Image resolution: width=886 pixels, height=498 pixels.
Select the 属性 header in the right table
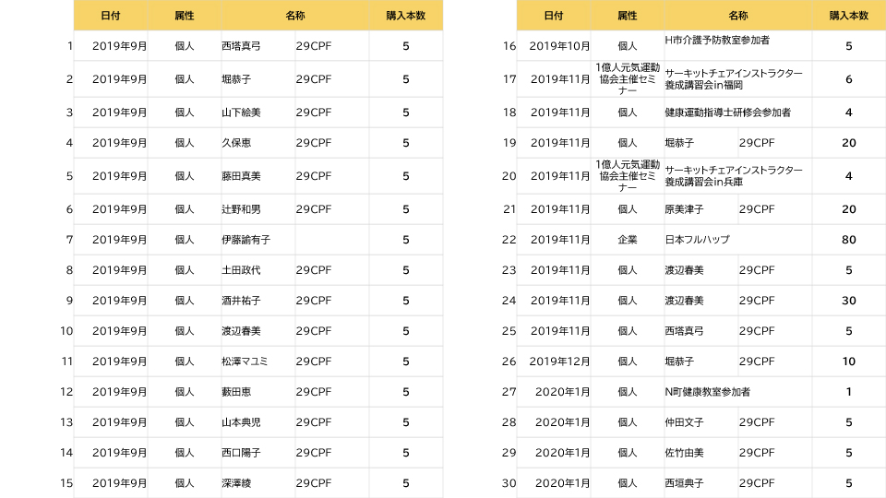627,16
